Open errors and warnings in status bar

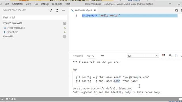click(x=11, y=99)
